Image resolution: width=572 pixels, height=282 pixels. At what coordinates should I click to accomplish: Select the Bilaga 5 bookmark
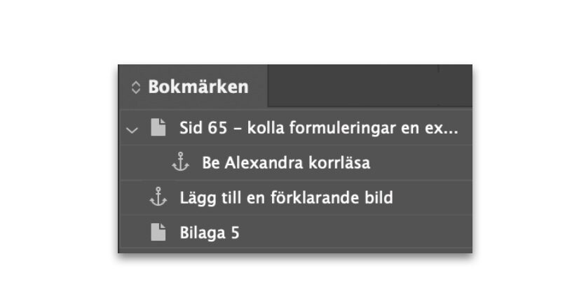(295, 232)
